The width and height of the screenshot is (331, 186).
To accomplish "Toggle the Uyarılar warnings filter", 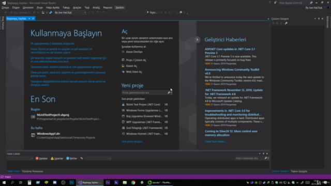I will pos(57,159).
